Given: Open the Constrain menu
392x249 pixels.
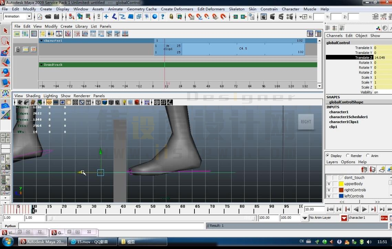Looking at the screenshot, I should tap(269, 9).
